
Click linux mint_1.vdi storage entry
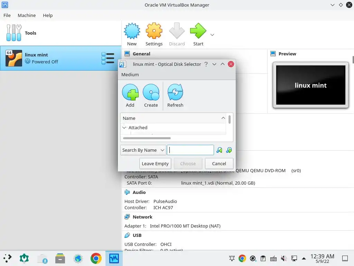click(218, 183)
